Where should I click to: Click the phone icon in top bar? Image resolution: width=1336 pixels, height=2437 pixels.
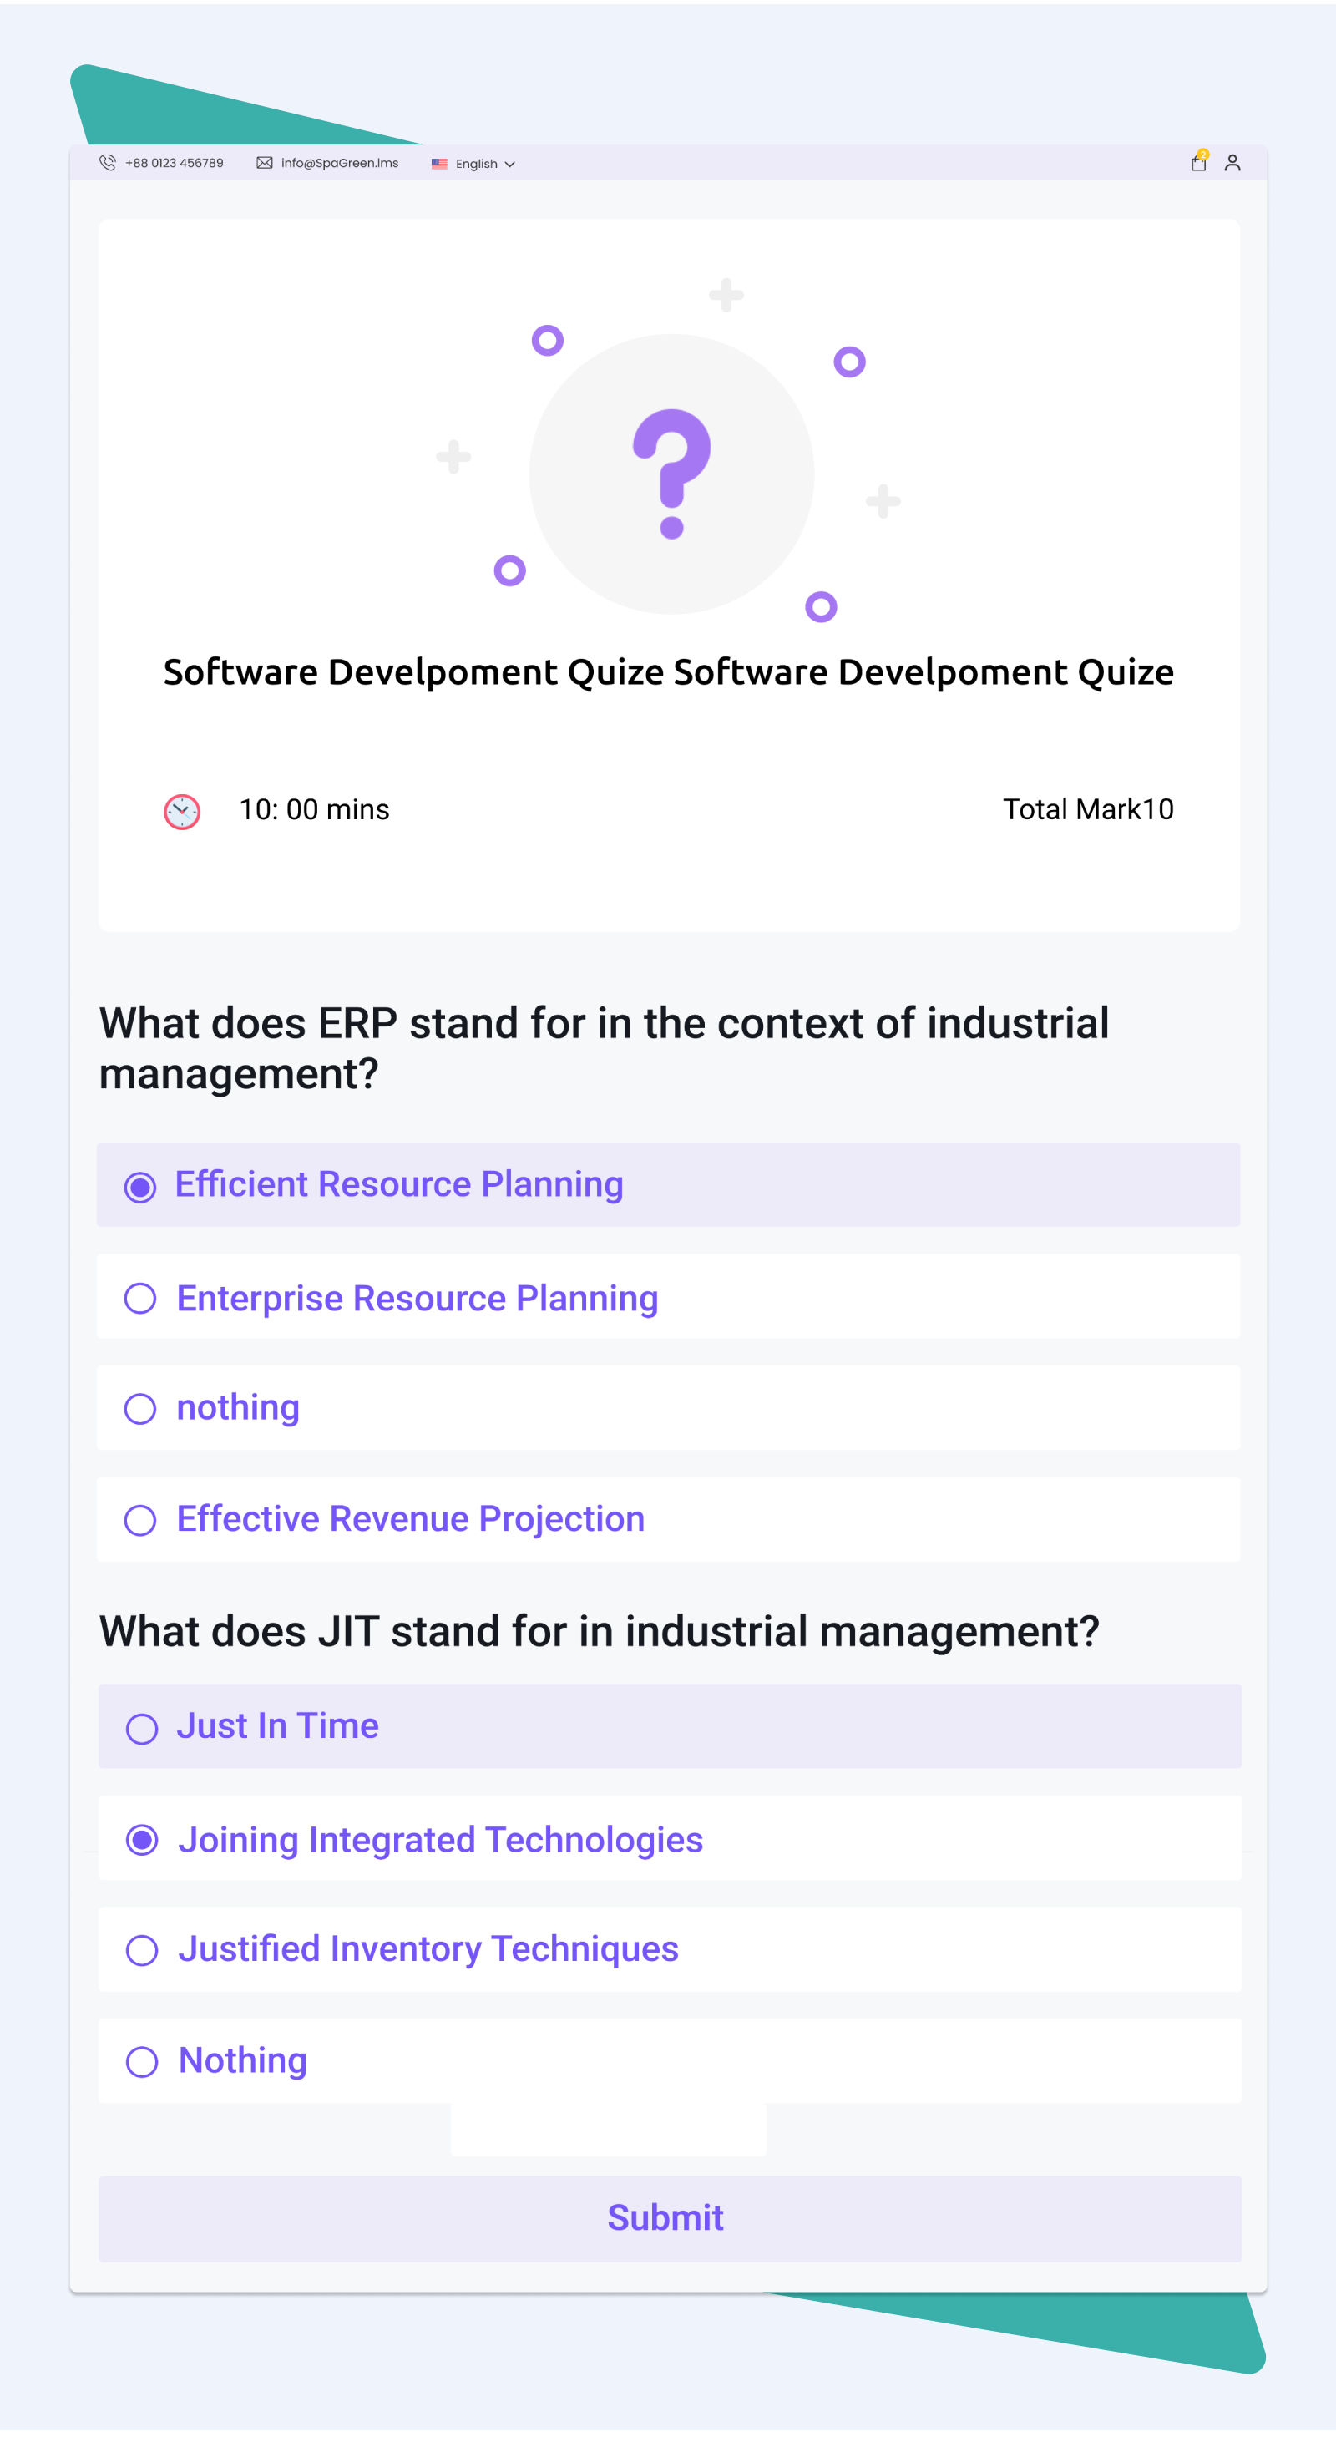coord(107,163)
